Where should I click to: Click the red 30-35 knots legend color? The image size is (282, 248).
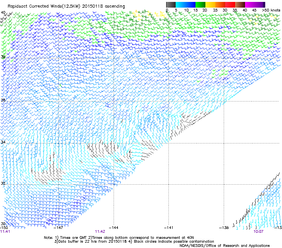coord(230,5)
